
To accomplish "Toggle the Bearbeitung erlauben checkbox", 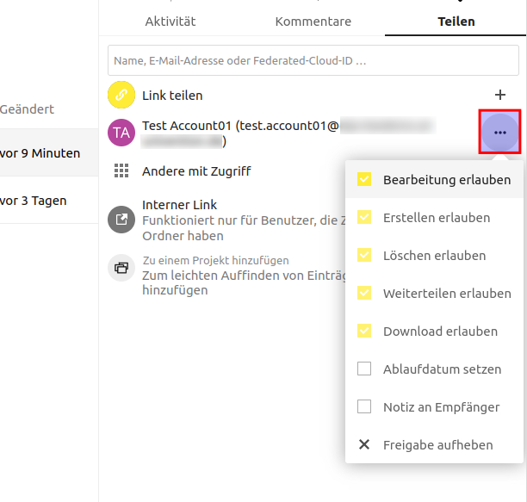I will point(364,179).
